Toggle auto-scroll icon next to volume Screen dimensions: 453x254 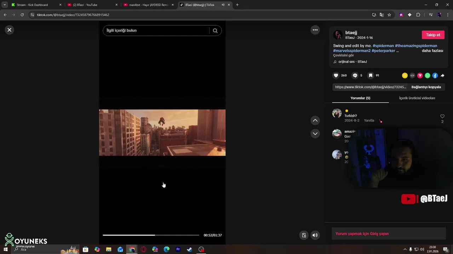click(304, 235)
